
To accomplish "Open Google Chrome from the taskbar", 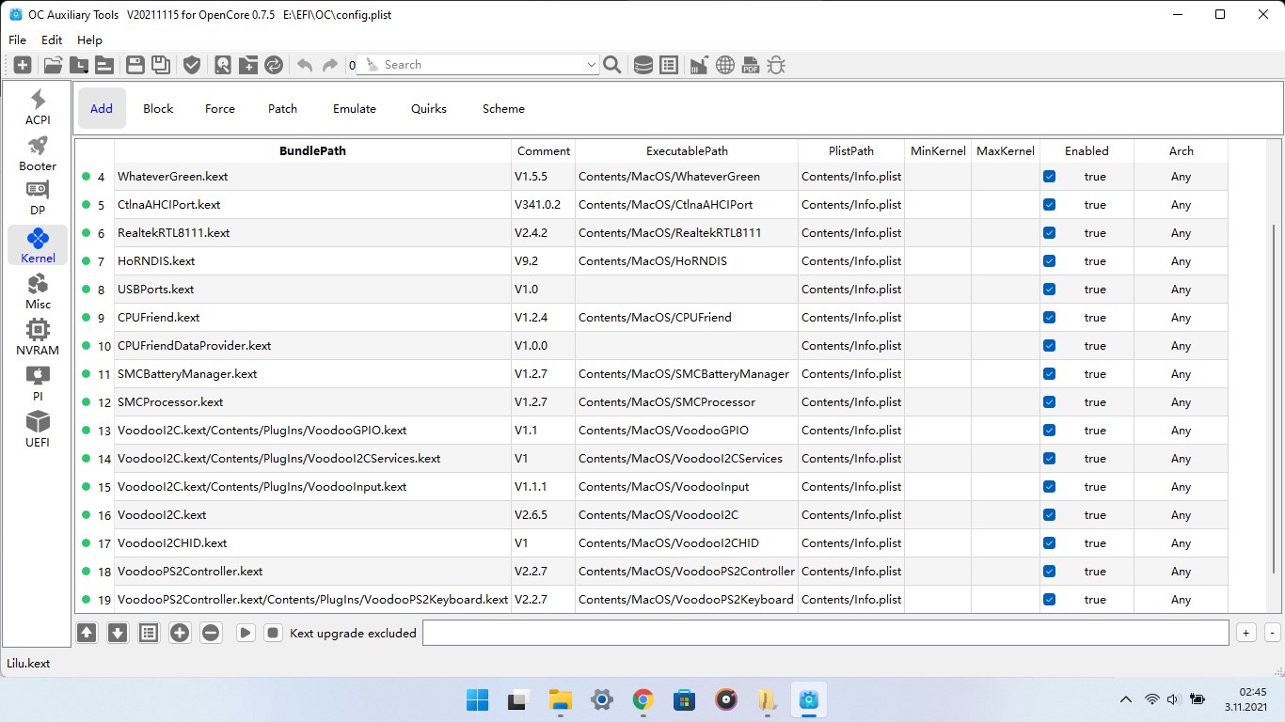I will (643, 700).
